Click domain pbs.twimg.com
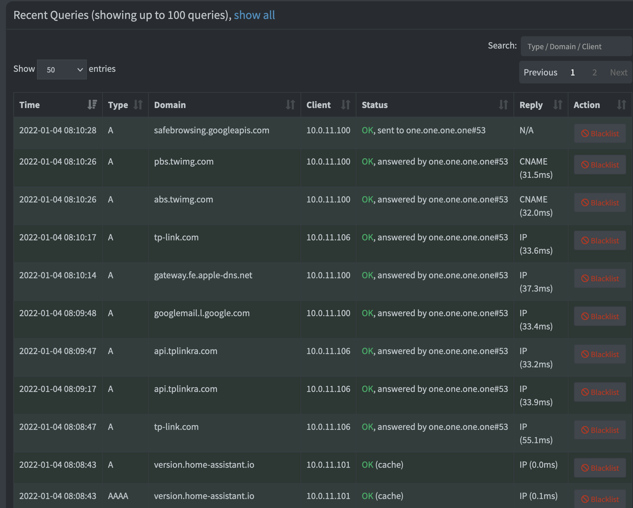Image resolution: width=633 pixels, height=508 pixels. point(184,162)
